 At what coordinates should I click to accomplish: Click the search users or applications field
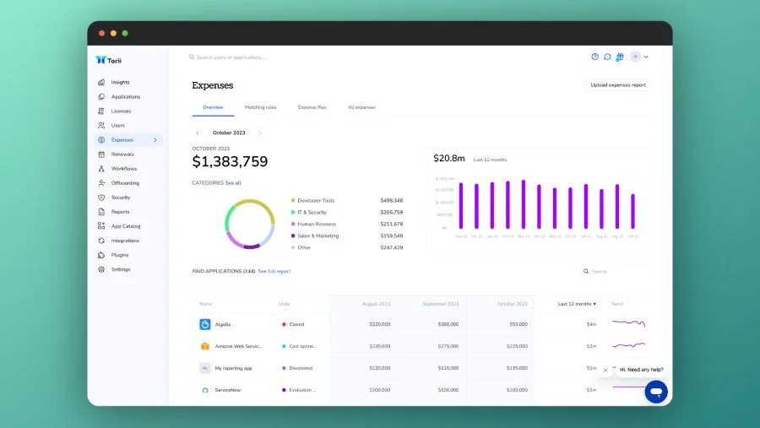point(231,57)
